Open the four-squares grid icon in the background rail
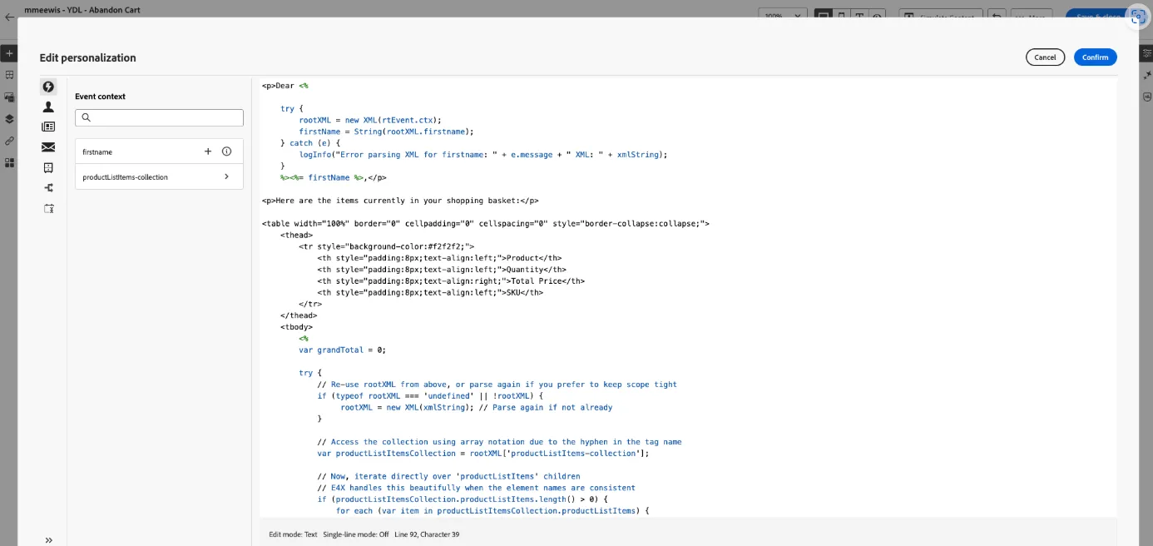The image size is (1153, 546). pos(9,163)
